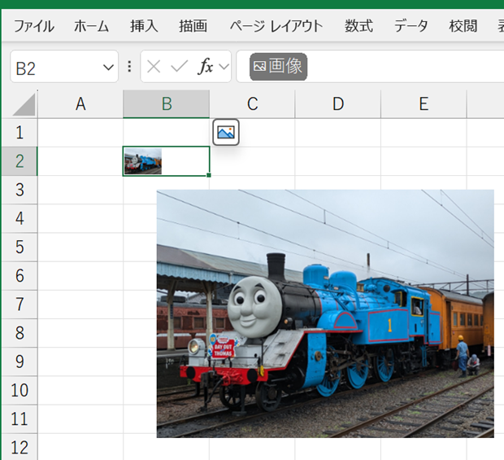
Task: Select row 11 header
Action: click(20, 419)
